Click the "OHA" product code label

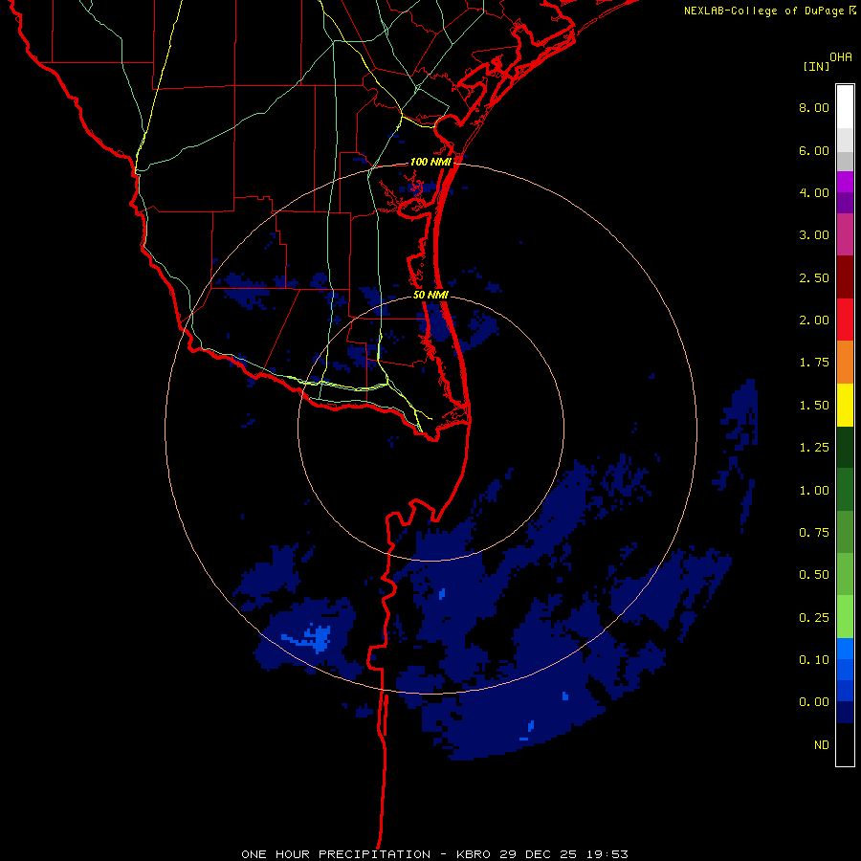click(841, 57)
